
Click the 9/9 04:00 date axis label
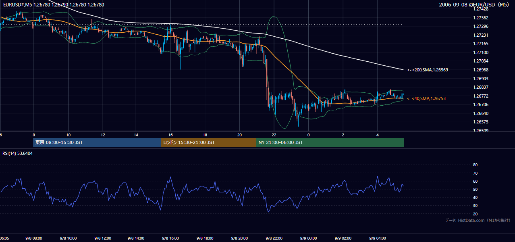pyautogui.click(x=377, y=238)
